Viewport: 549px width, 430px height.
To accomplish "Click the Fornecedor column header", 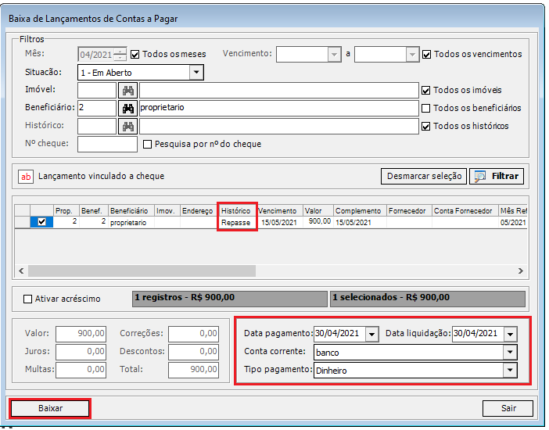I will click(409, 211).
